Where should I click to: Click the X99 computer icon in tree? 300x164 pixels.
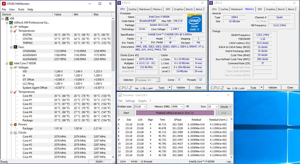(x=7, y=19)
